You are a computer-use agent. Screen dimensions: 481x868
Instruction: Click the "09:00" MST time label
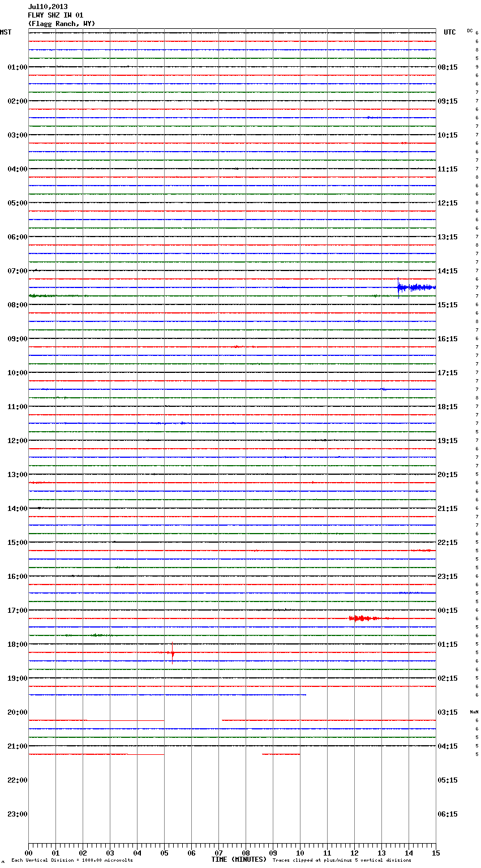click(18, 339)
